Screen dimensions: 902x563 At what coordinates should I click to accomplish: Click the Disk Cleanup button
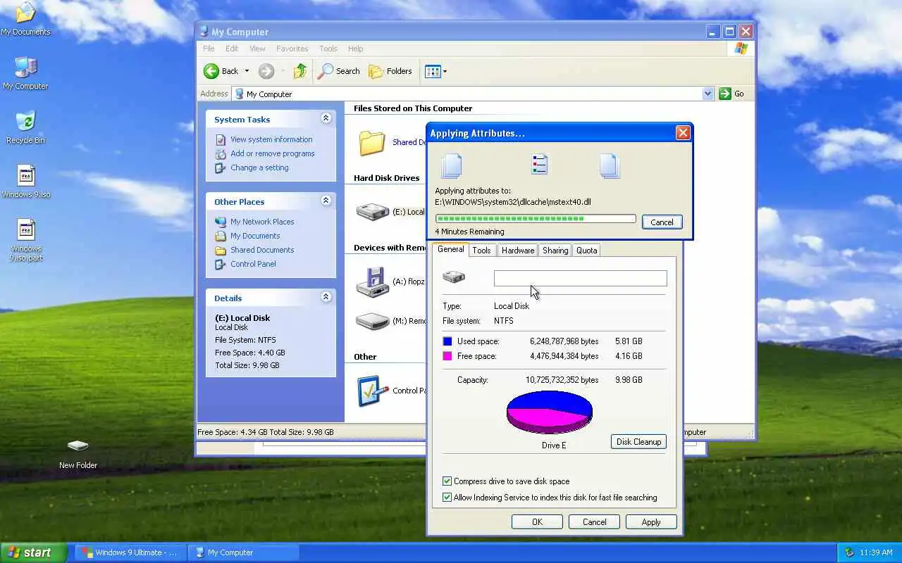click(638, 441)
